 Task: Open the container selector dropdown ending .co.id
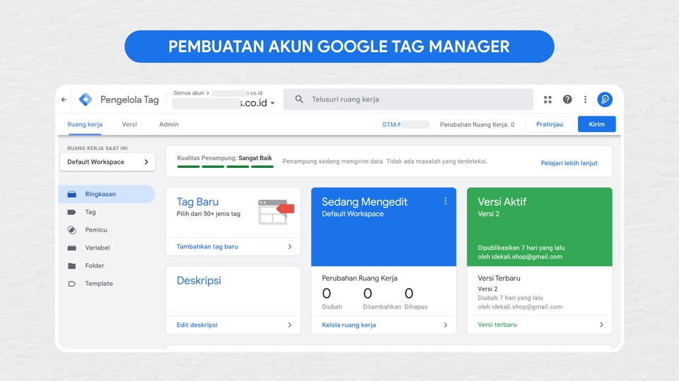(x=224, y=103)
